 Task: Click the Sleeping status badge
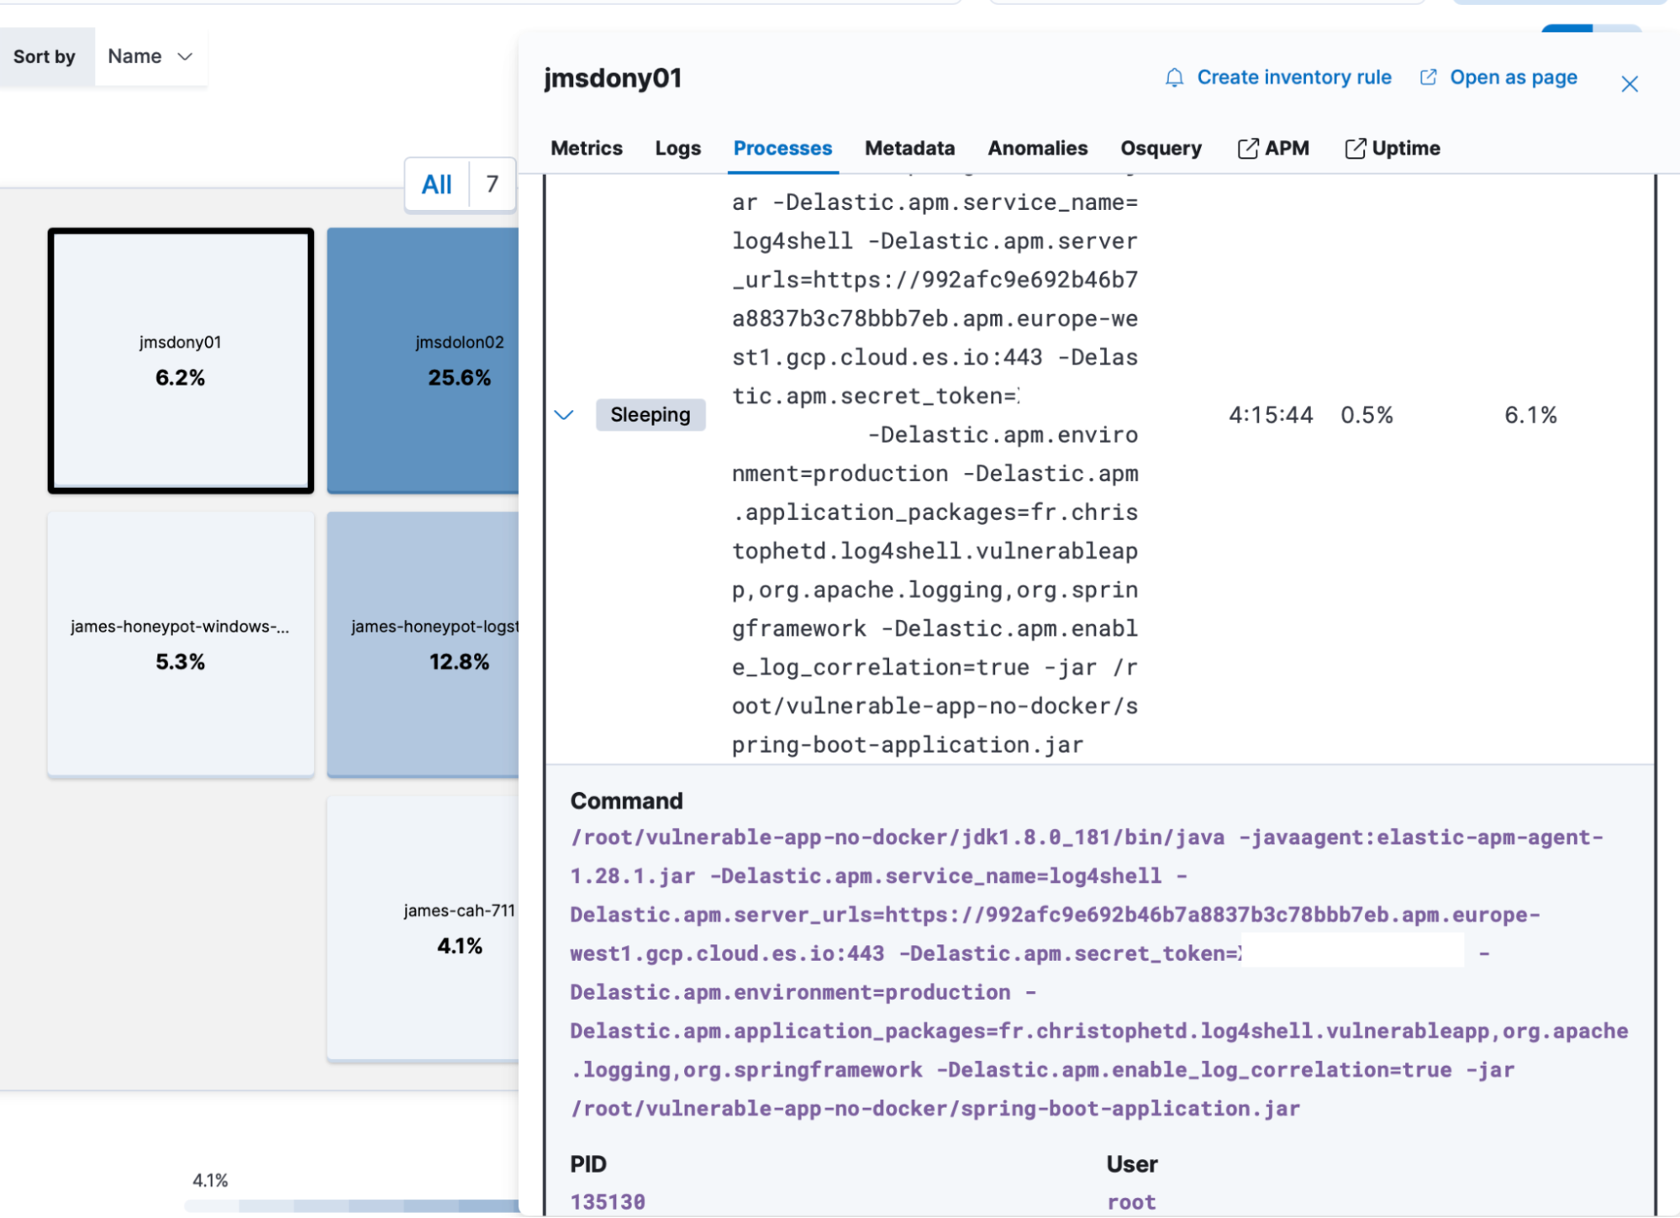[650, 415]
